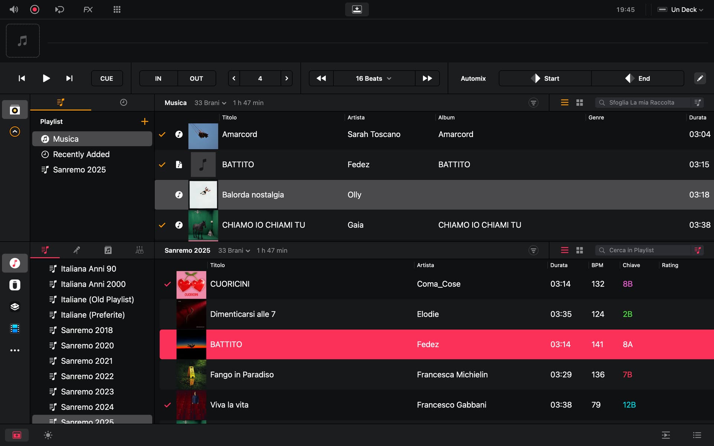Select the Sanremo 2023 playlist
714x446 pixels.
tap(87, 391)
